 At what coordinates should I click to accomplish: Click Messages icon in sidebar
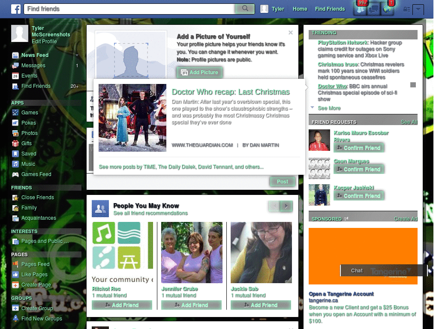pos(15,66)
